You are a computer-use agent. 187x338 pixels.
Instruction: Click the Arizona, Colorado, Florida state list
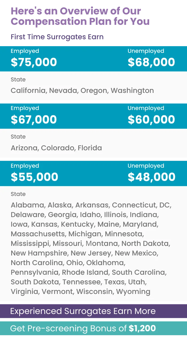pyautogui.click(x=56, y=148)
